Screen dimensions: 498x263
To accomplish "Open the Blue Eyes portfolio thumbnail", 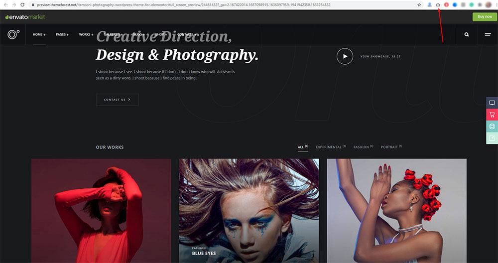I will (x=249, y=210).
